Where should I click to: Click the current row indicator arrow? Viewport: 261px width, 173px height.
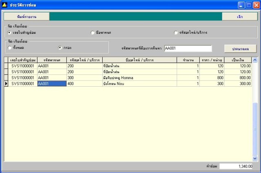point(6,83)
